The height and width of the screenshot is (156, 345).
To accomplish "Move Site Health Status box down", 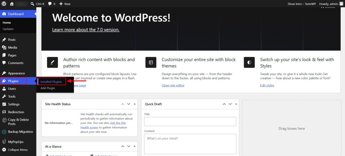I will 129,104.
